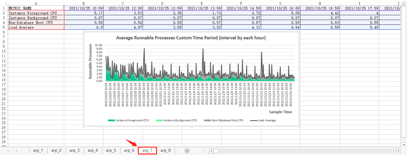
Task: Click Instance Background CPU legend swatch
Action: tap(159, 120)
